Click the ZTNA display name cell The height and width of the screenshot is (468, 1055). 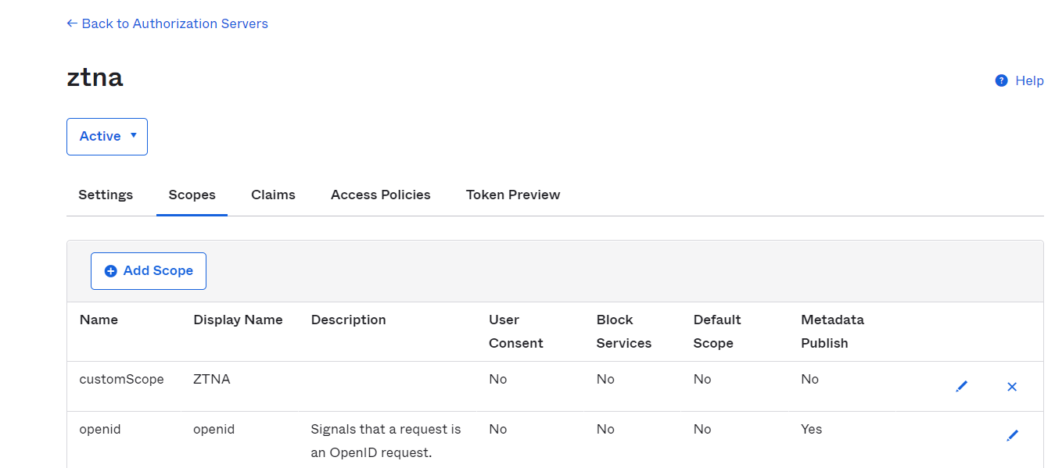pos(212,379)
